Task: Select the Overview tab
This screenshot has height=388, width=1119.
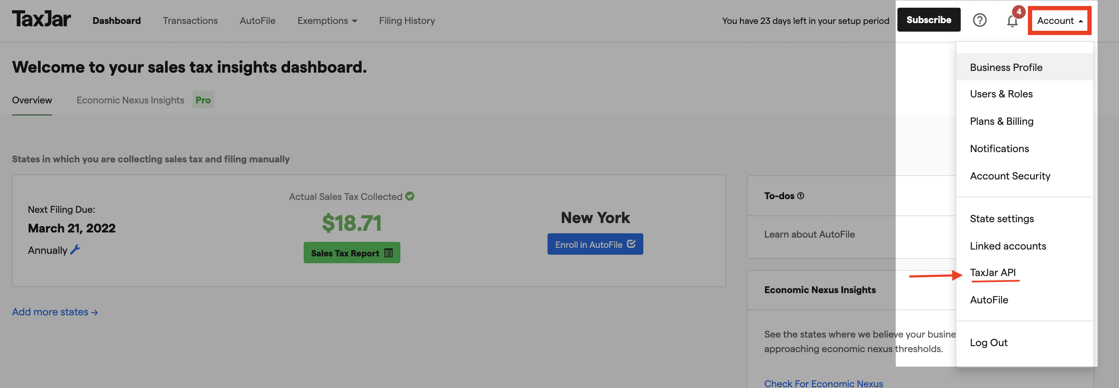Action: point(32,100)
